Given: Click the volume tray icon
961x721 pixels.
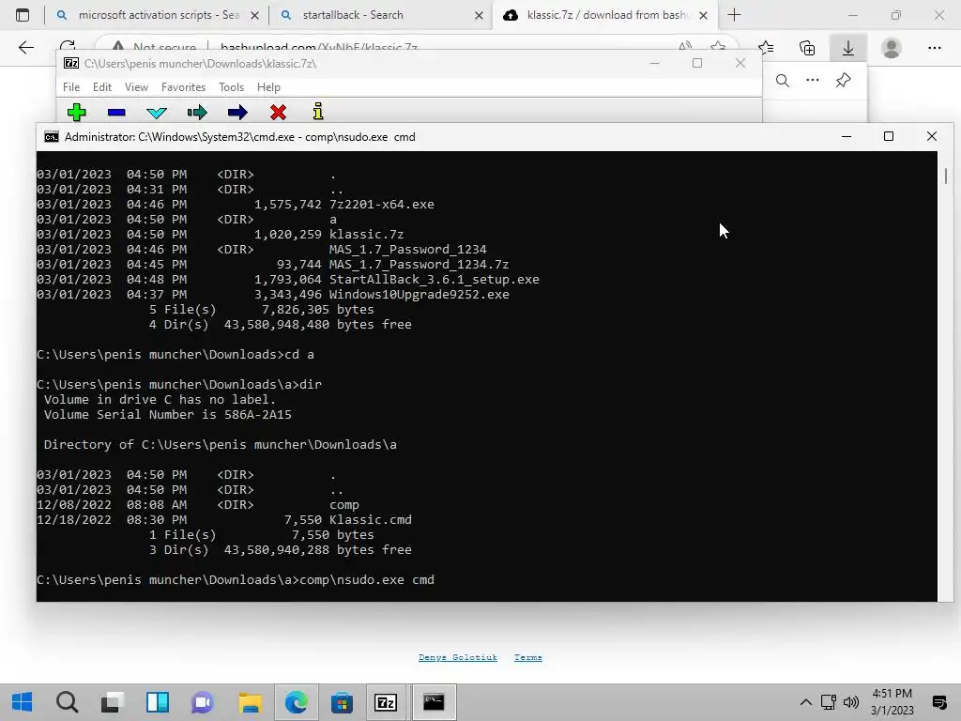Looking at the screenshot, I should (x=850, y=702).
